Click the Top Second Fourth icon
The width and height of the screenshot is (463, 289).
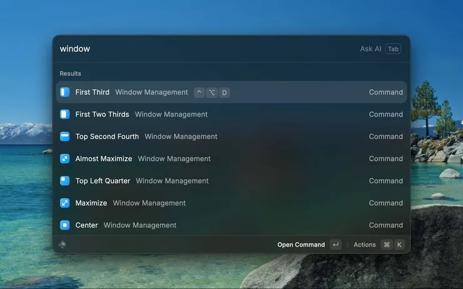tap(64, 137)
